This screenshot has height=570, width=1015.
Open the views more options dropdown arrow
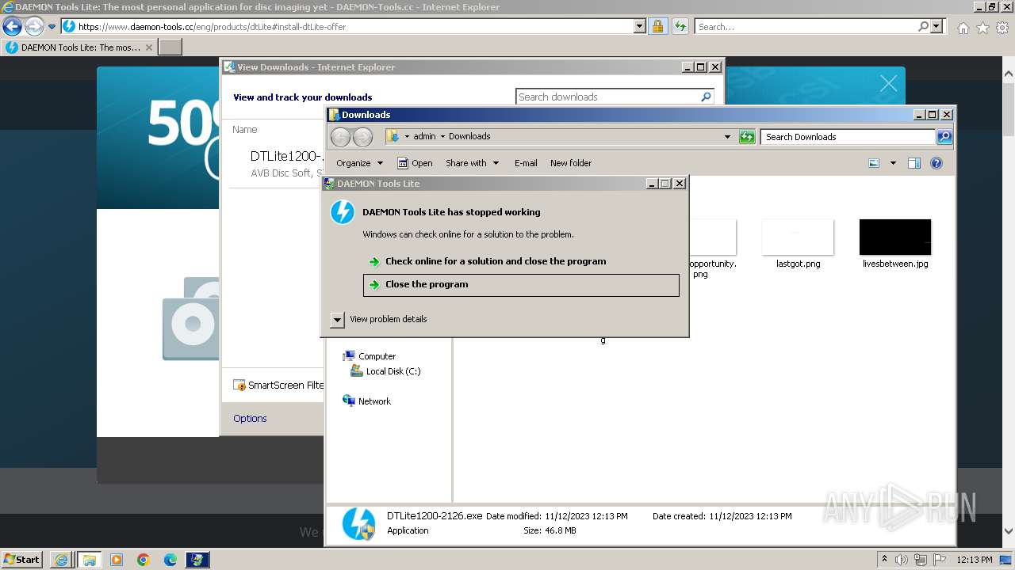pos(893,163)
